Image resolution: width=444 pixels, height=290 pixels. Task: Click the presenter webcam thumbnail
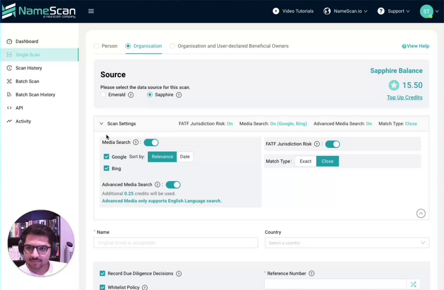point(41,243)
